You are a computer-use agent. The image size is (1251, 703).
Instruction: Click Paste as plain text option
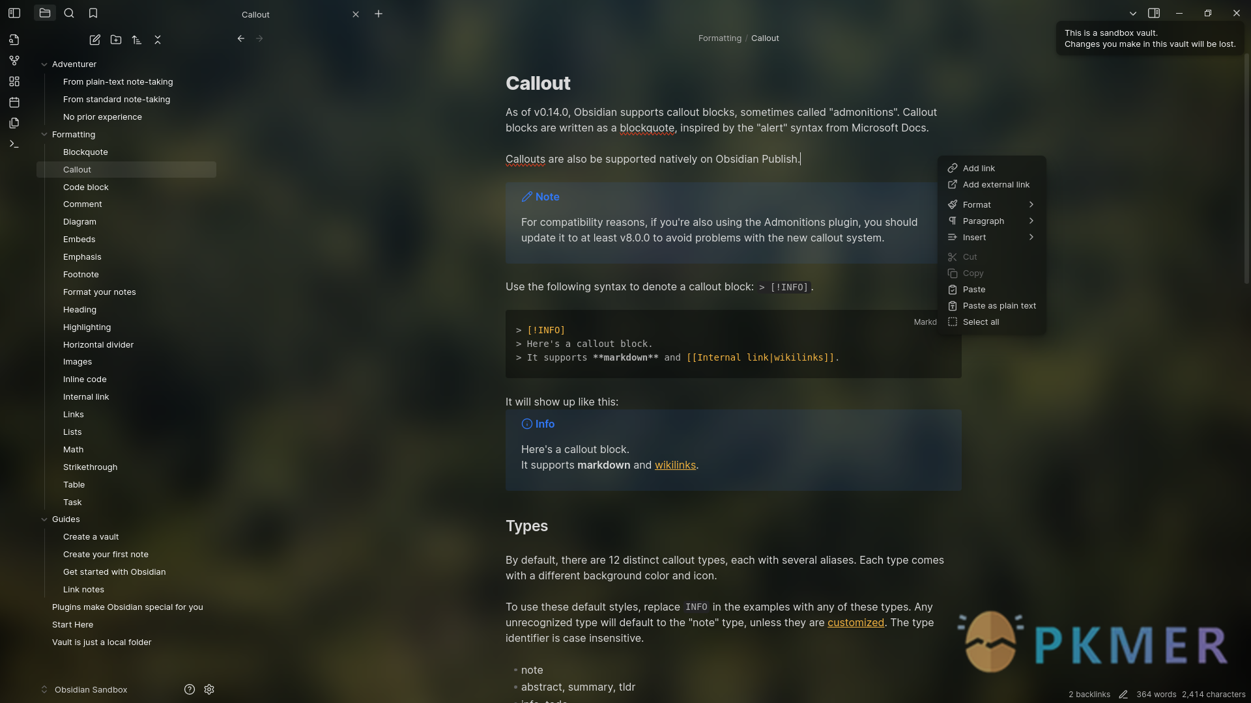click(999, 305)
